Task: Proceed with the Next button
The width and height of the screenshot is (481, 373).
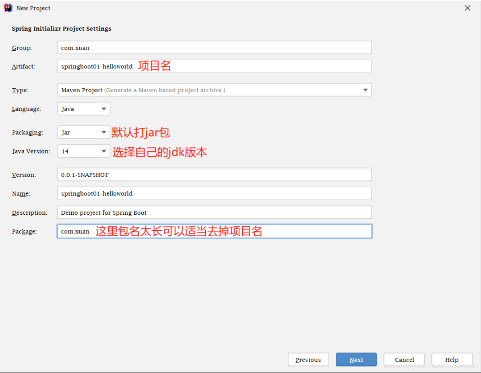Action: 356,359
